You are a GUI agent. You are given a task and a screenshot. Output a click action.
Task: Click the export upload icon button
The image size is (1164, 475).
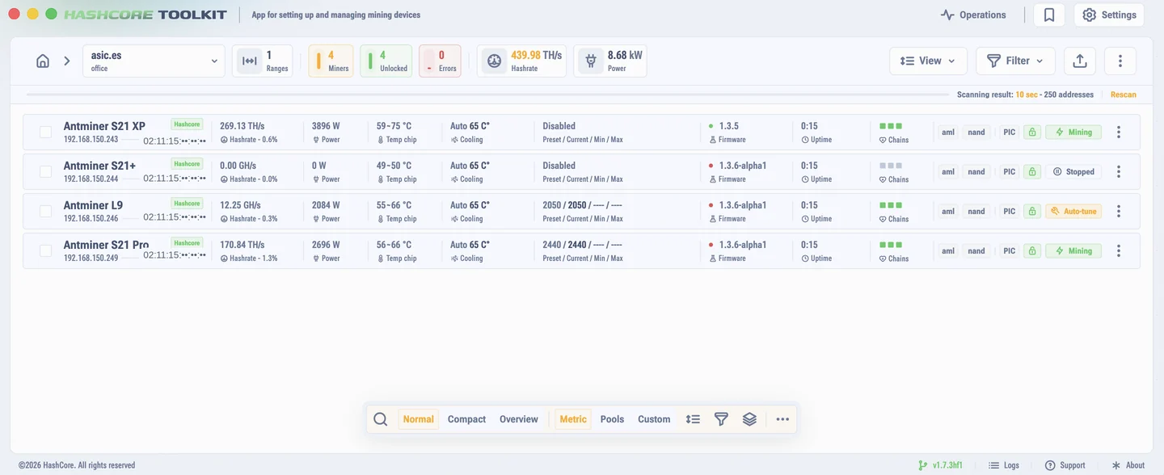pos(1080,61)
